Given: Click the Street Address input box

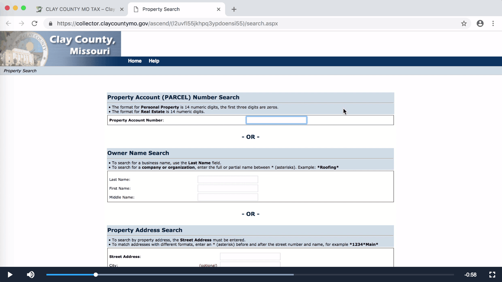Looking at the screenshot, I should 250,256.
